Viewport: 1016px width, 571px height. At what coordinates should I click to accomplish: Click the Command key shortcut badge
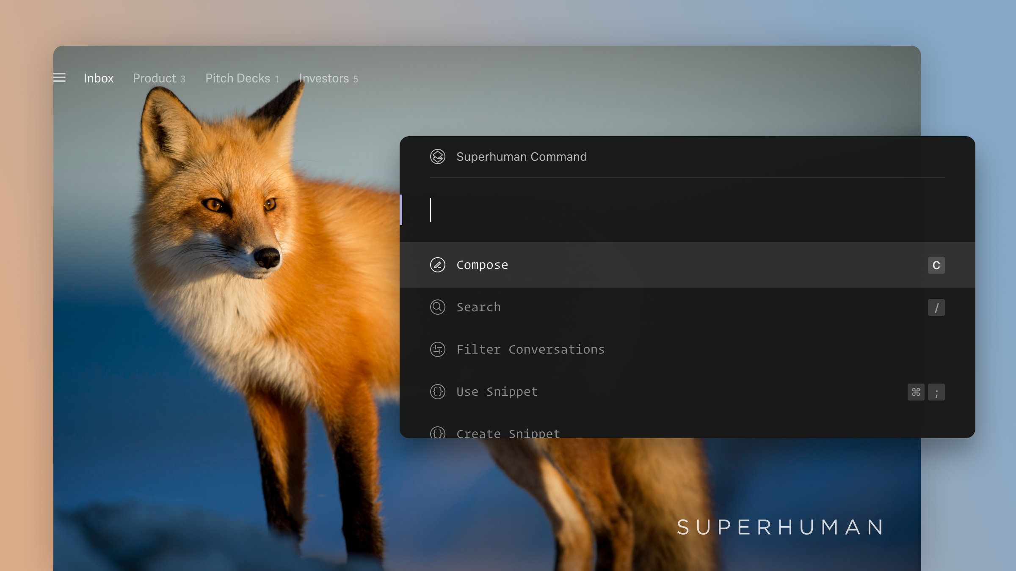point(916,392)
